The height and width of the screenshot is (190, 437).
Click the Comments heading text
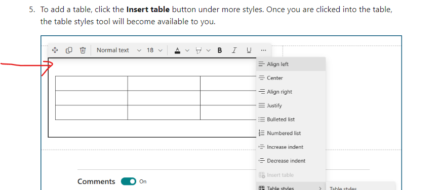pyautogui.click(x=96, y=181)
